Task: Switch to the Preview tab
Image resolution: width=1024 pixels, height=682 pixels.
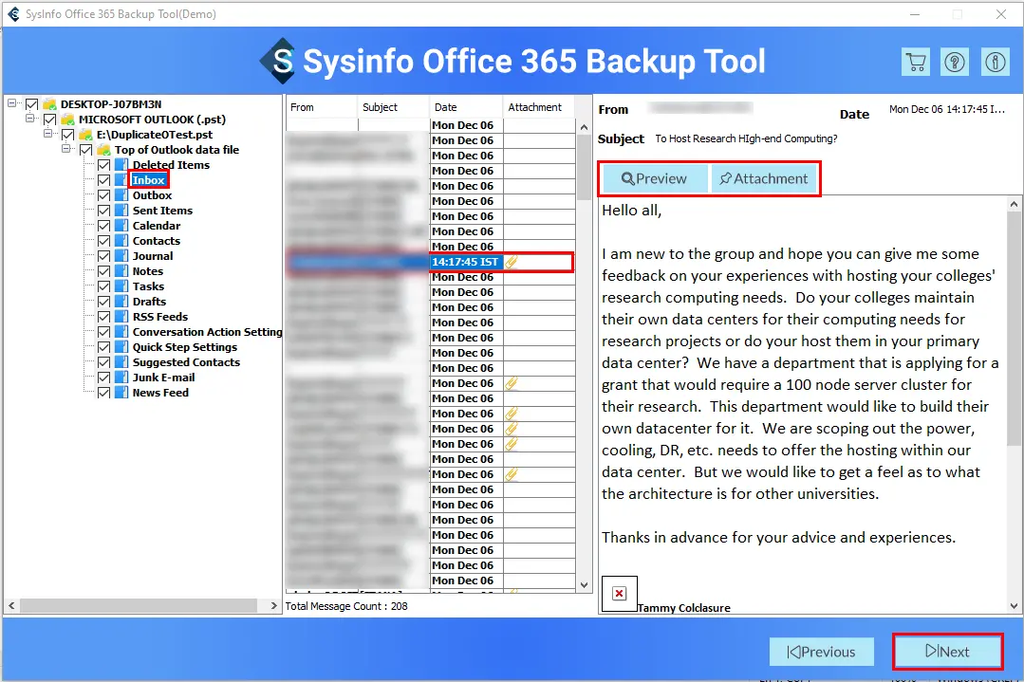Action: click(x=655, y=179)
